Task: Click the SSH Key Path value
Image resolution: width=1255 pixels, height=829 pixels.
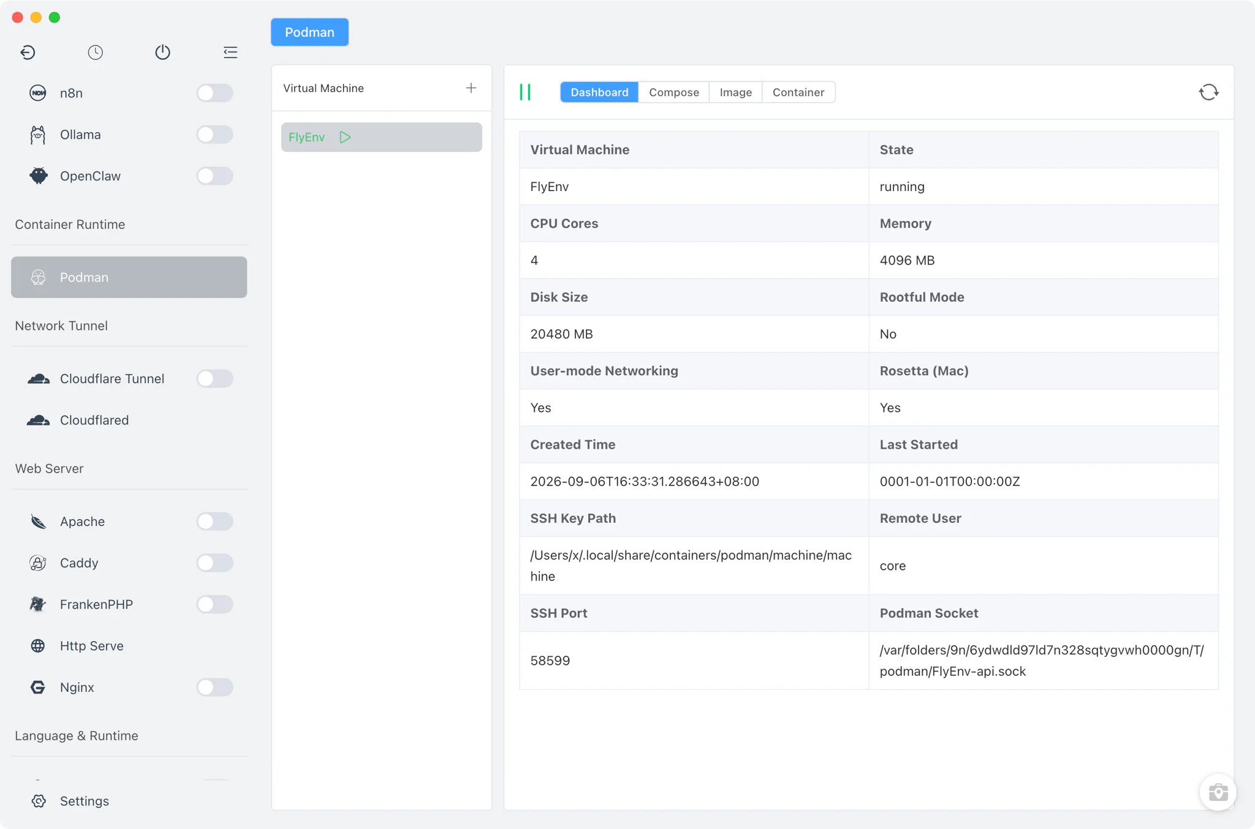Action: pyautogui.click(x=691, y=566)
